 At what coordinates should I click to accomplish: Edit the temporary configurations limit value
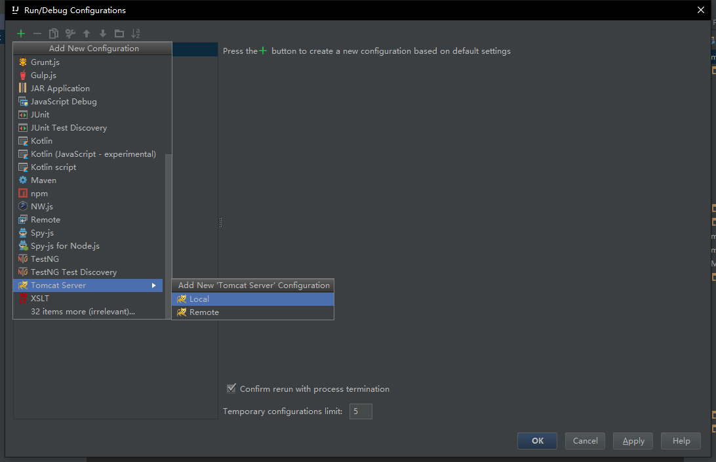pos(360,411)
